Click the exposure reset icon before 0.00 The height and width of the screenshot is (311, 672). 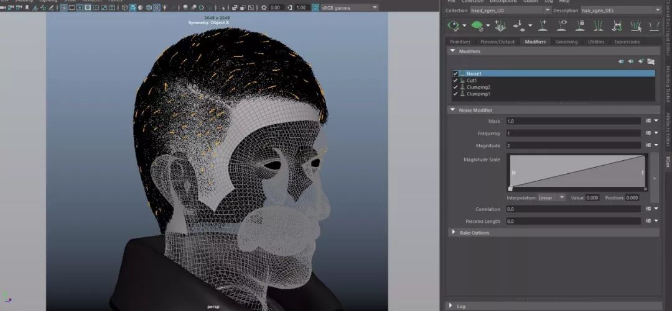(x=264, y=7)
